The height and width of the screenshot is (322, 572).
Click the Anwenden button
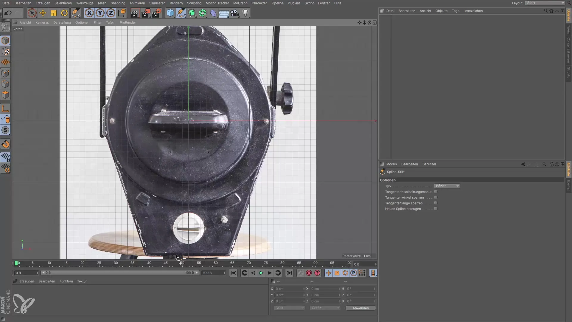coord(360,308)
